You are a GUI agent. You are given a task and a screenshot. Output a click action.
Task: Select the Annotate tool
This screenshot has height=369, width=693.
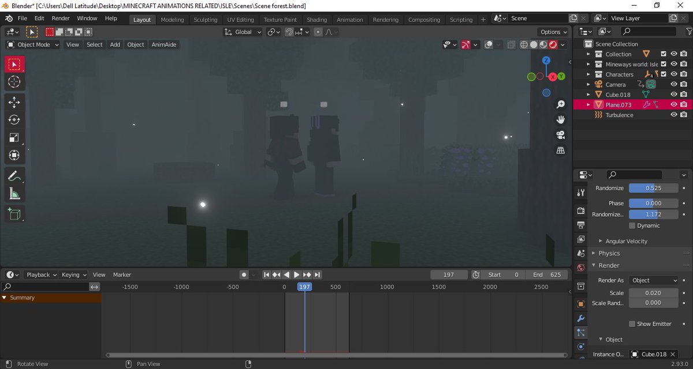[14, 176]
